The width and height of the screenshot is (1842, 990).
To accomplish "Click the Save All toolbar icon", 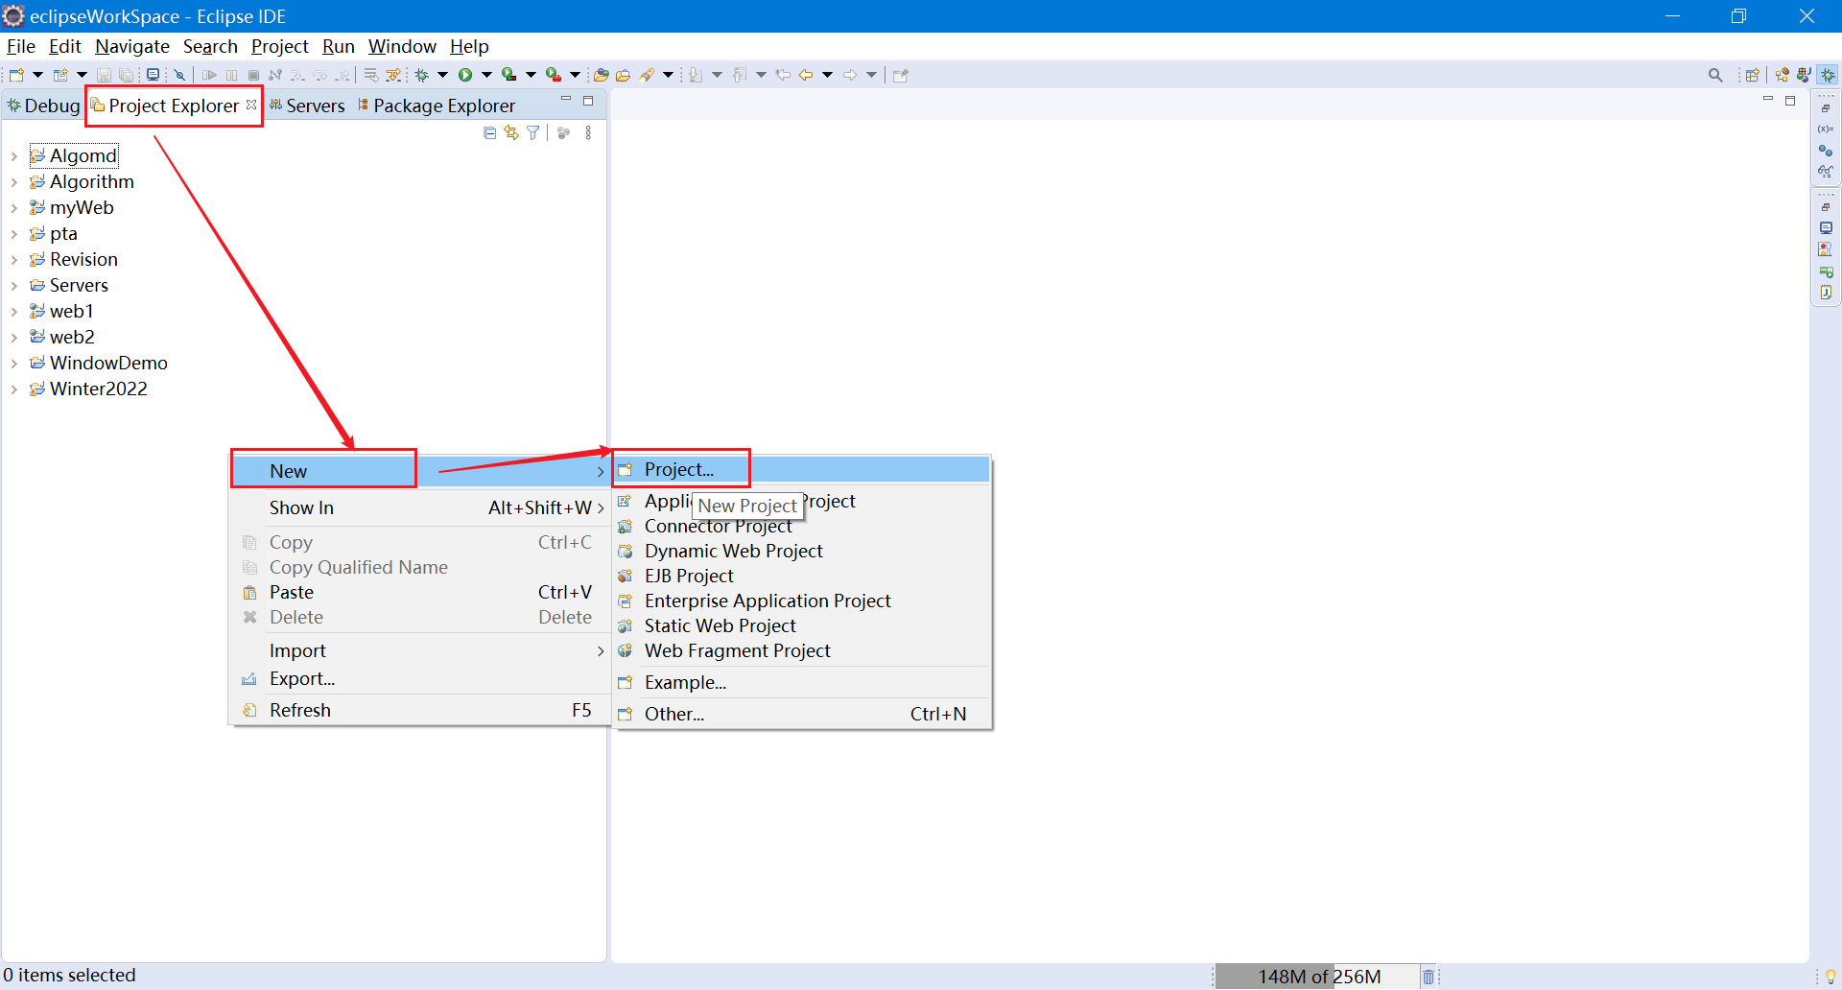I will (126, 75).
